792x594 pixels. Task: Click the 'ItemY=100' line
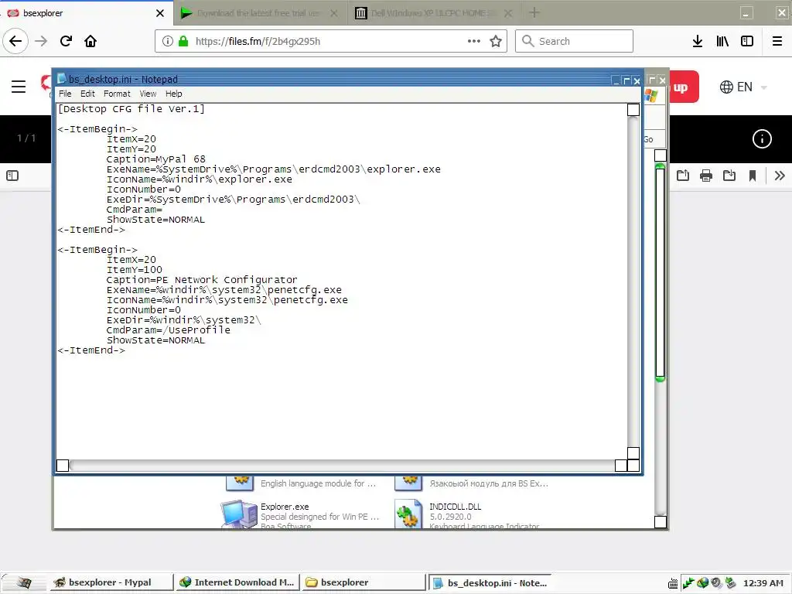[x=135, y=270]
